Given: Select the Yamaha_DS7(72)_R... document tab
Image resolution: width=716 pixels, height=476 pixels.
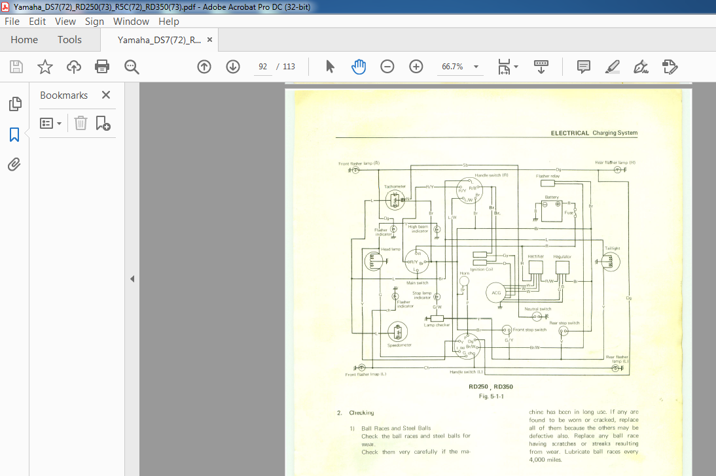Looking at the screenshot, I should point(159,40).
